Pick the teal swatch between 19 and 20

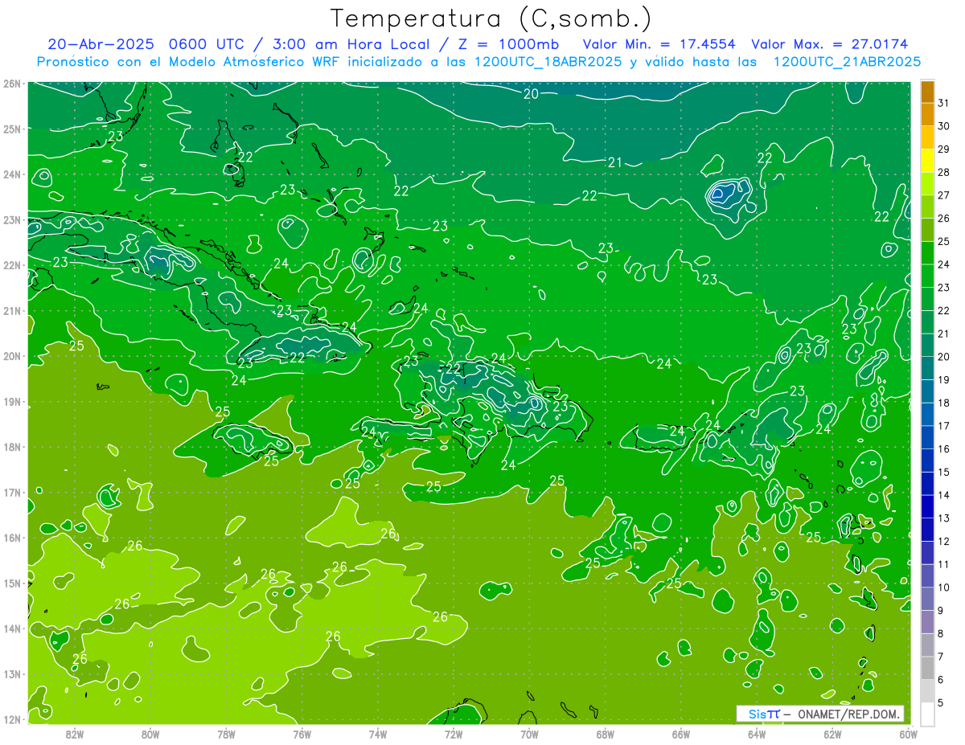point(927,368)
